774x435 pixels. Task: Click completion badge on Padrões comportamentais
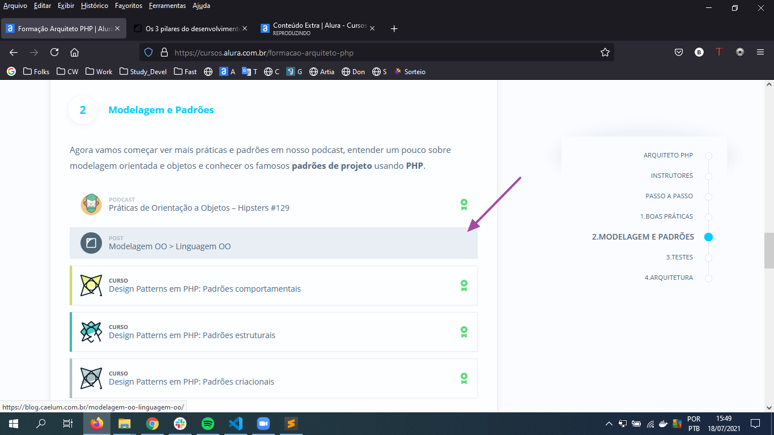[x=464, y=285]
